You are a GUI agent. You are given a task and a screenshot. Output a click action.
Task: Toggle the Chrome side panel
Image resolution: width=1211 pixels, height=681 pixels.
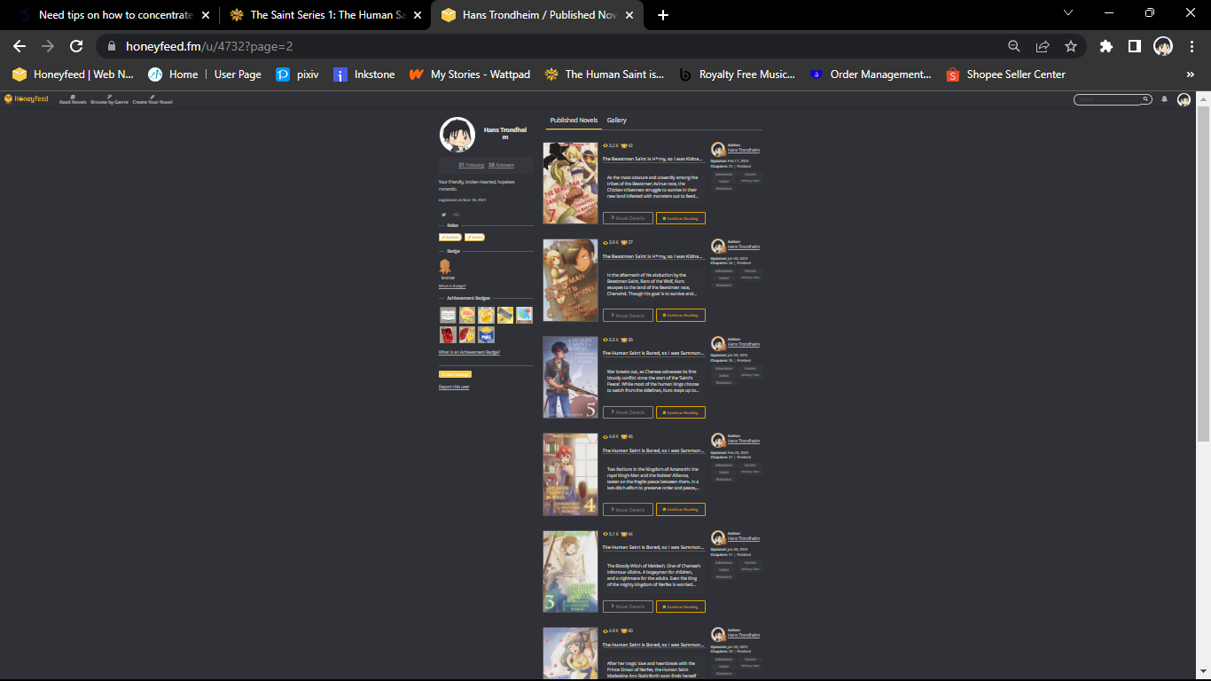pyautogui.click(x=1134, y=46)
